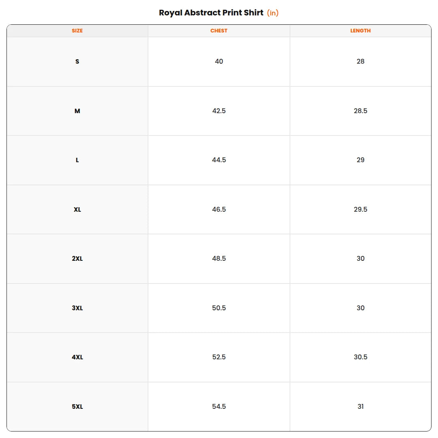Click chest value 40 for small
This screenshot has height=438, width=438.
[219, 62]
